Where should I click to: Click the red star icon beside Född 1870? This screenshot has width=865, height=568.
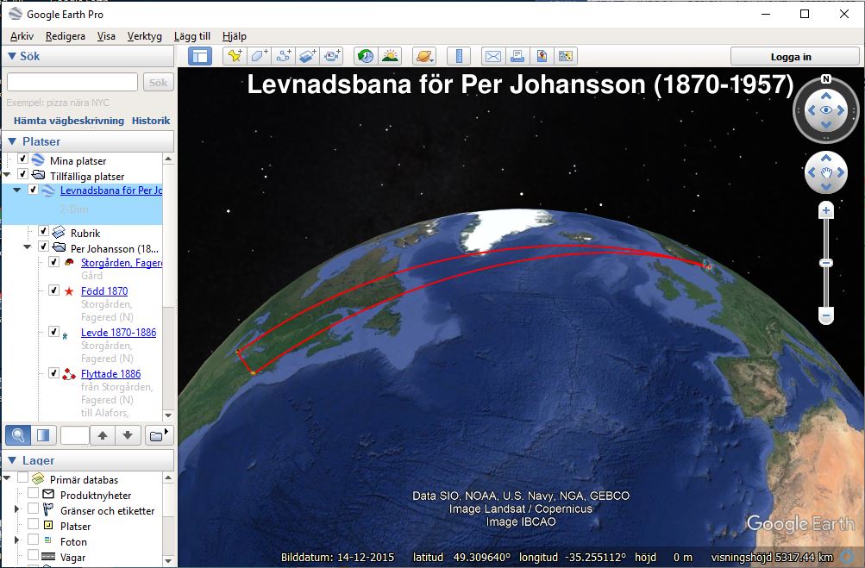tap(69, 291)
